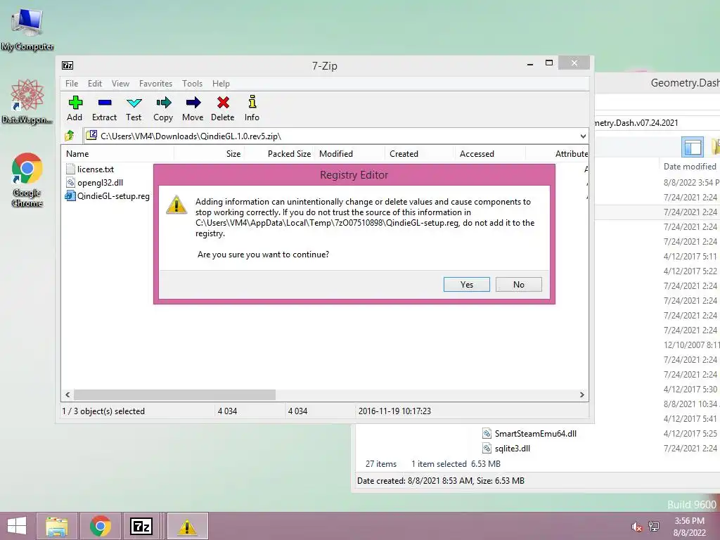
Task: Go up one folder level icon
Action: 70,136
